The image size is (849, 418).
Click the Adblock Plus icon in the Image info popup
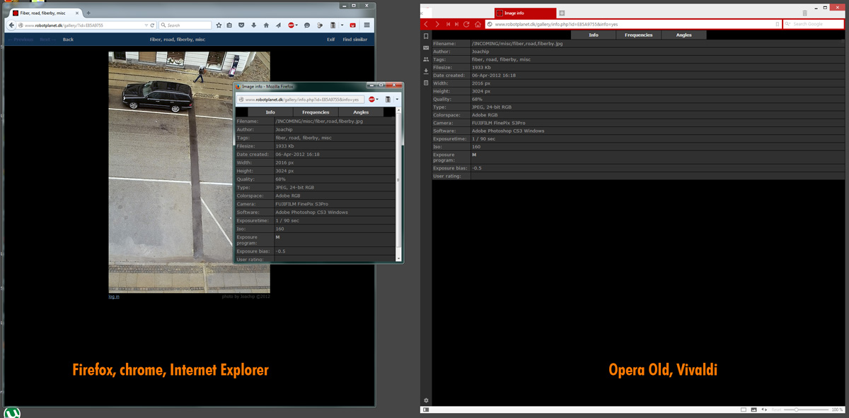coord(372,100)
